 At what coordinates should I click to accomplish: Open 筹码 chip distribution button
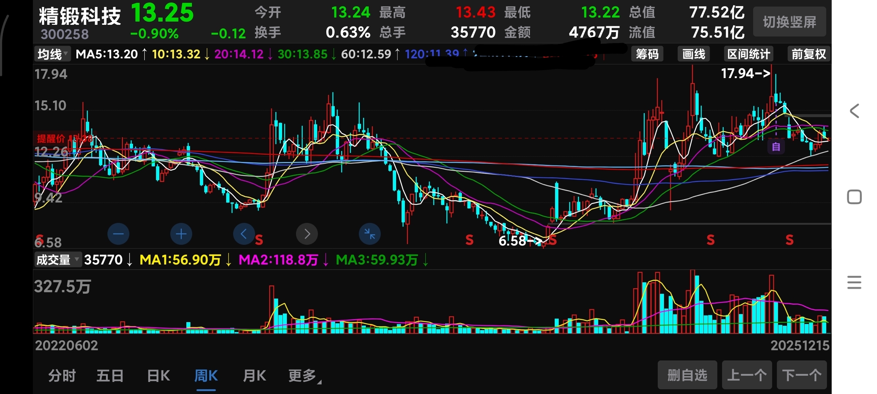[x=647, y=54]
